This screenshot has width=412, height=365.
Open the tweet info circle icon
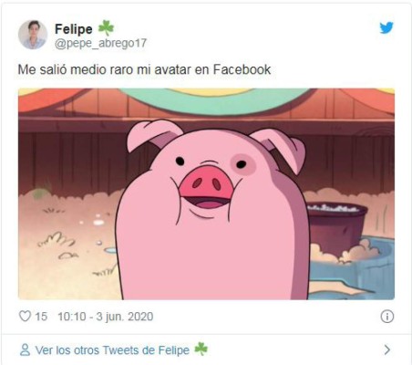[387, 317]
